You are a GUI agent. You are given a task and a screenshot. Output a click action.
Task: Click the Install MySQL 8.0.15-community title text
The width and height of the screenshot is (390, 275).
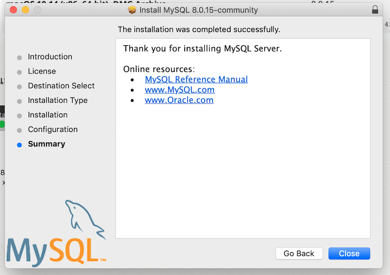[x=198, y=10]
